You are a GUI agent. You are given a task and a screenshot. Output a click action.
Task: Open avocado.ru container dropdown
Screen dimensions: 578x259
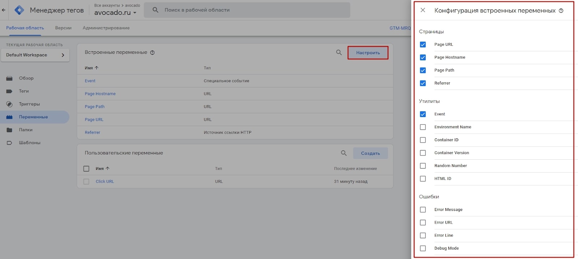115,13
